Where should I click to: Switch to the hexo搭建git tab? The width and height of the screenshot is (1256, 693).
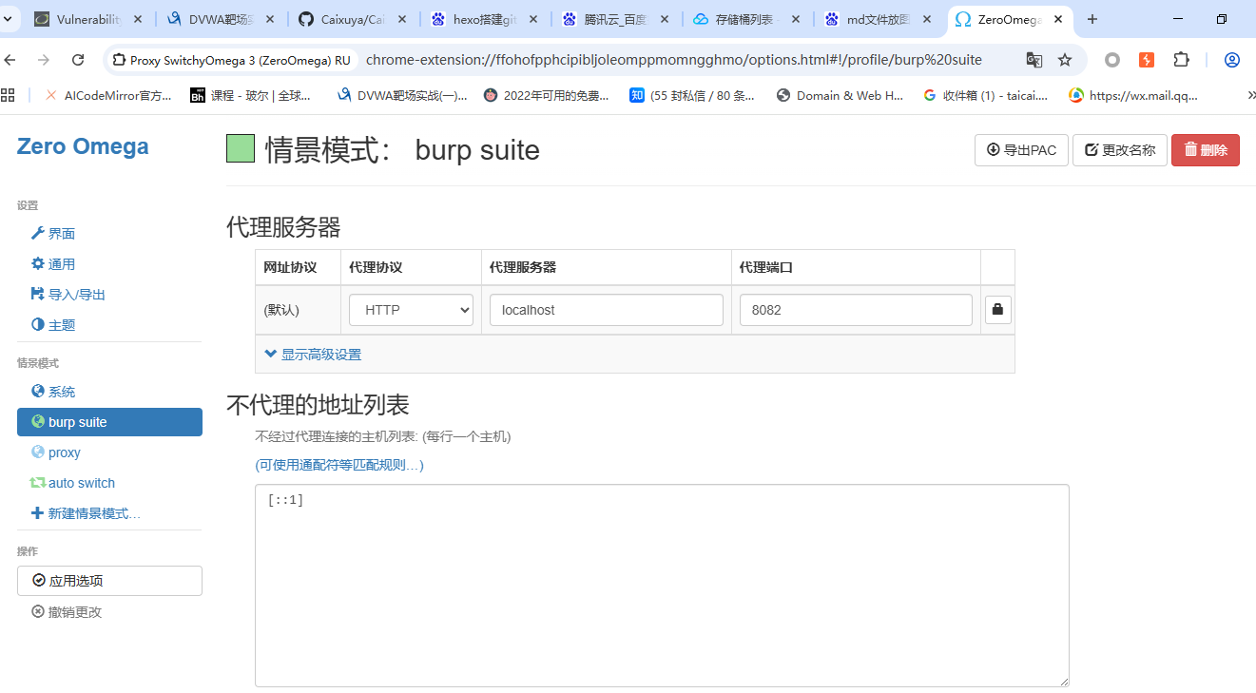pos(484,19)
